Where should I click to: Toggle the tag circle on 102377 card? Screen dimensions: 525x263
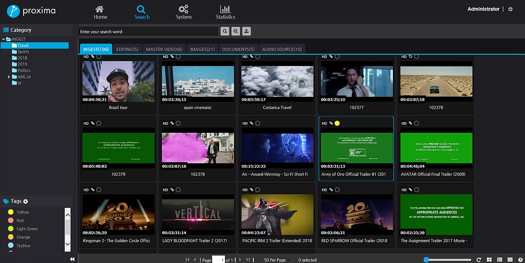click(337, 57)
